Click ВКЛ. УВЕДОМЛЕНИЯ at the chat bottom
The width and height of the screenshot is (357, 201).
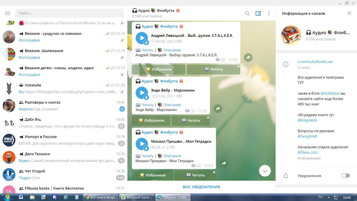coord(201,187)
